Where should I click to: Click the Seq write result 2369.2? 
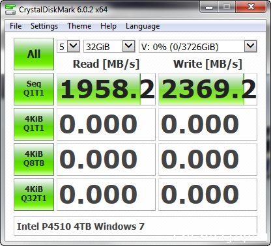point(208,89)
